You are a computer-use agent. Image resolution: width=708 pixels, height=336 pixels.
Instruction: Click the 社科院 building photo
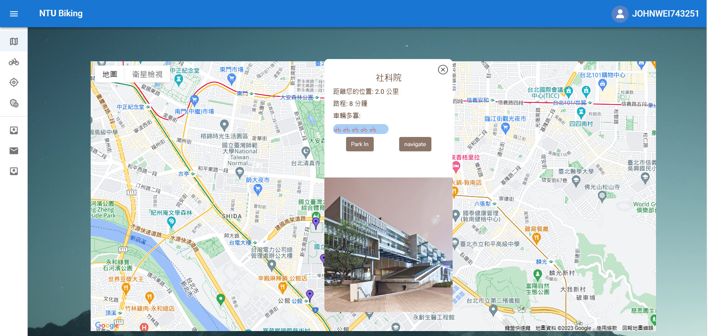388,245
